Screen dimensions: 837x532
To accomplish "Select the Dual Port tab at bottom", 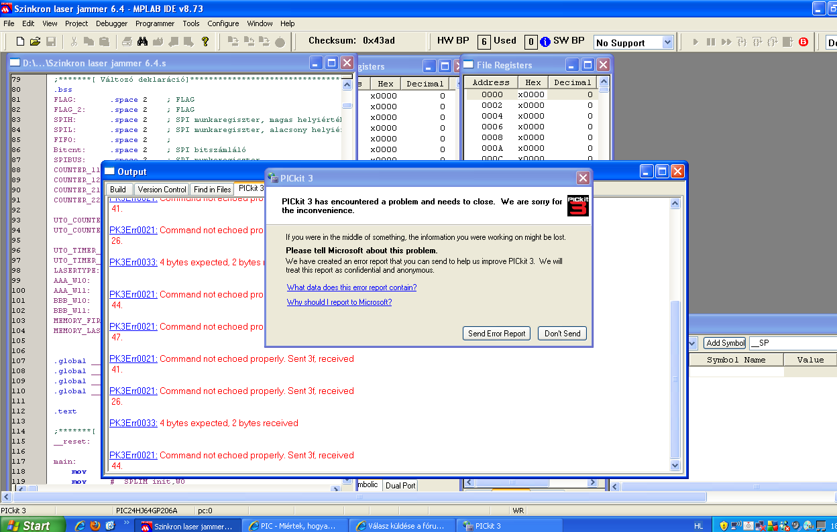I will 400,485.
